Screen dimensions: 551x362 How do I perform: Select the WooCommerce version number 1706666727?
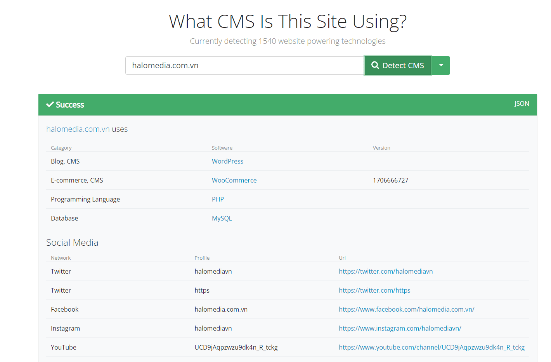click(x=391, y=180)
